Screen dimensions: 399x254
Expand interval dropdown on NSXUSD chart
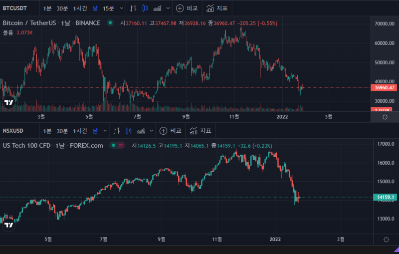pos(105,131)
